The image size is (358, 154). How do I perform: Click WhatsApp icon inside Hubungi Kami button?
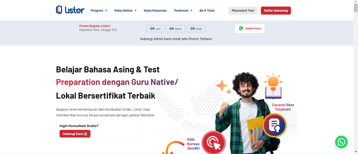point(85,134)
